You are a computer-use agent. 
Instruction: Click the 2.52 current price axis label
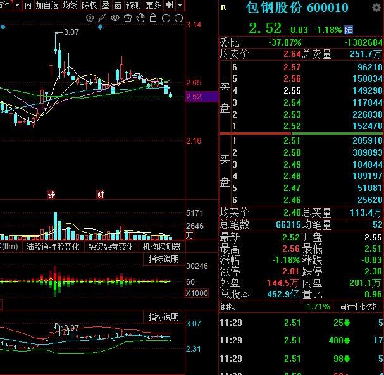pos(202,97)
